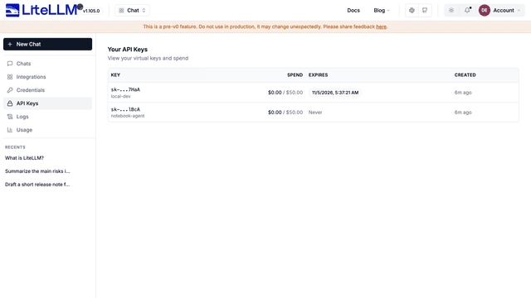Click the plus icon in New Chat

coord(10,44)
